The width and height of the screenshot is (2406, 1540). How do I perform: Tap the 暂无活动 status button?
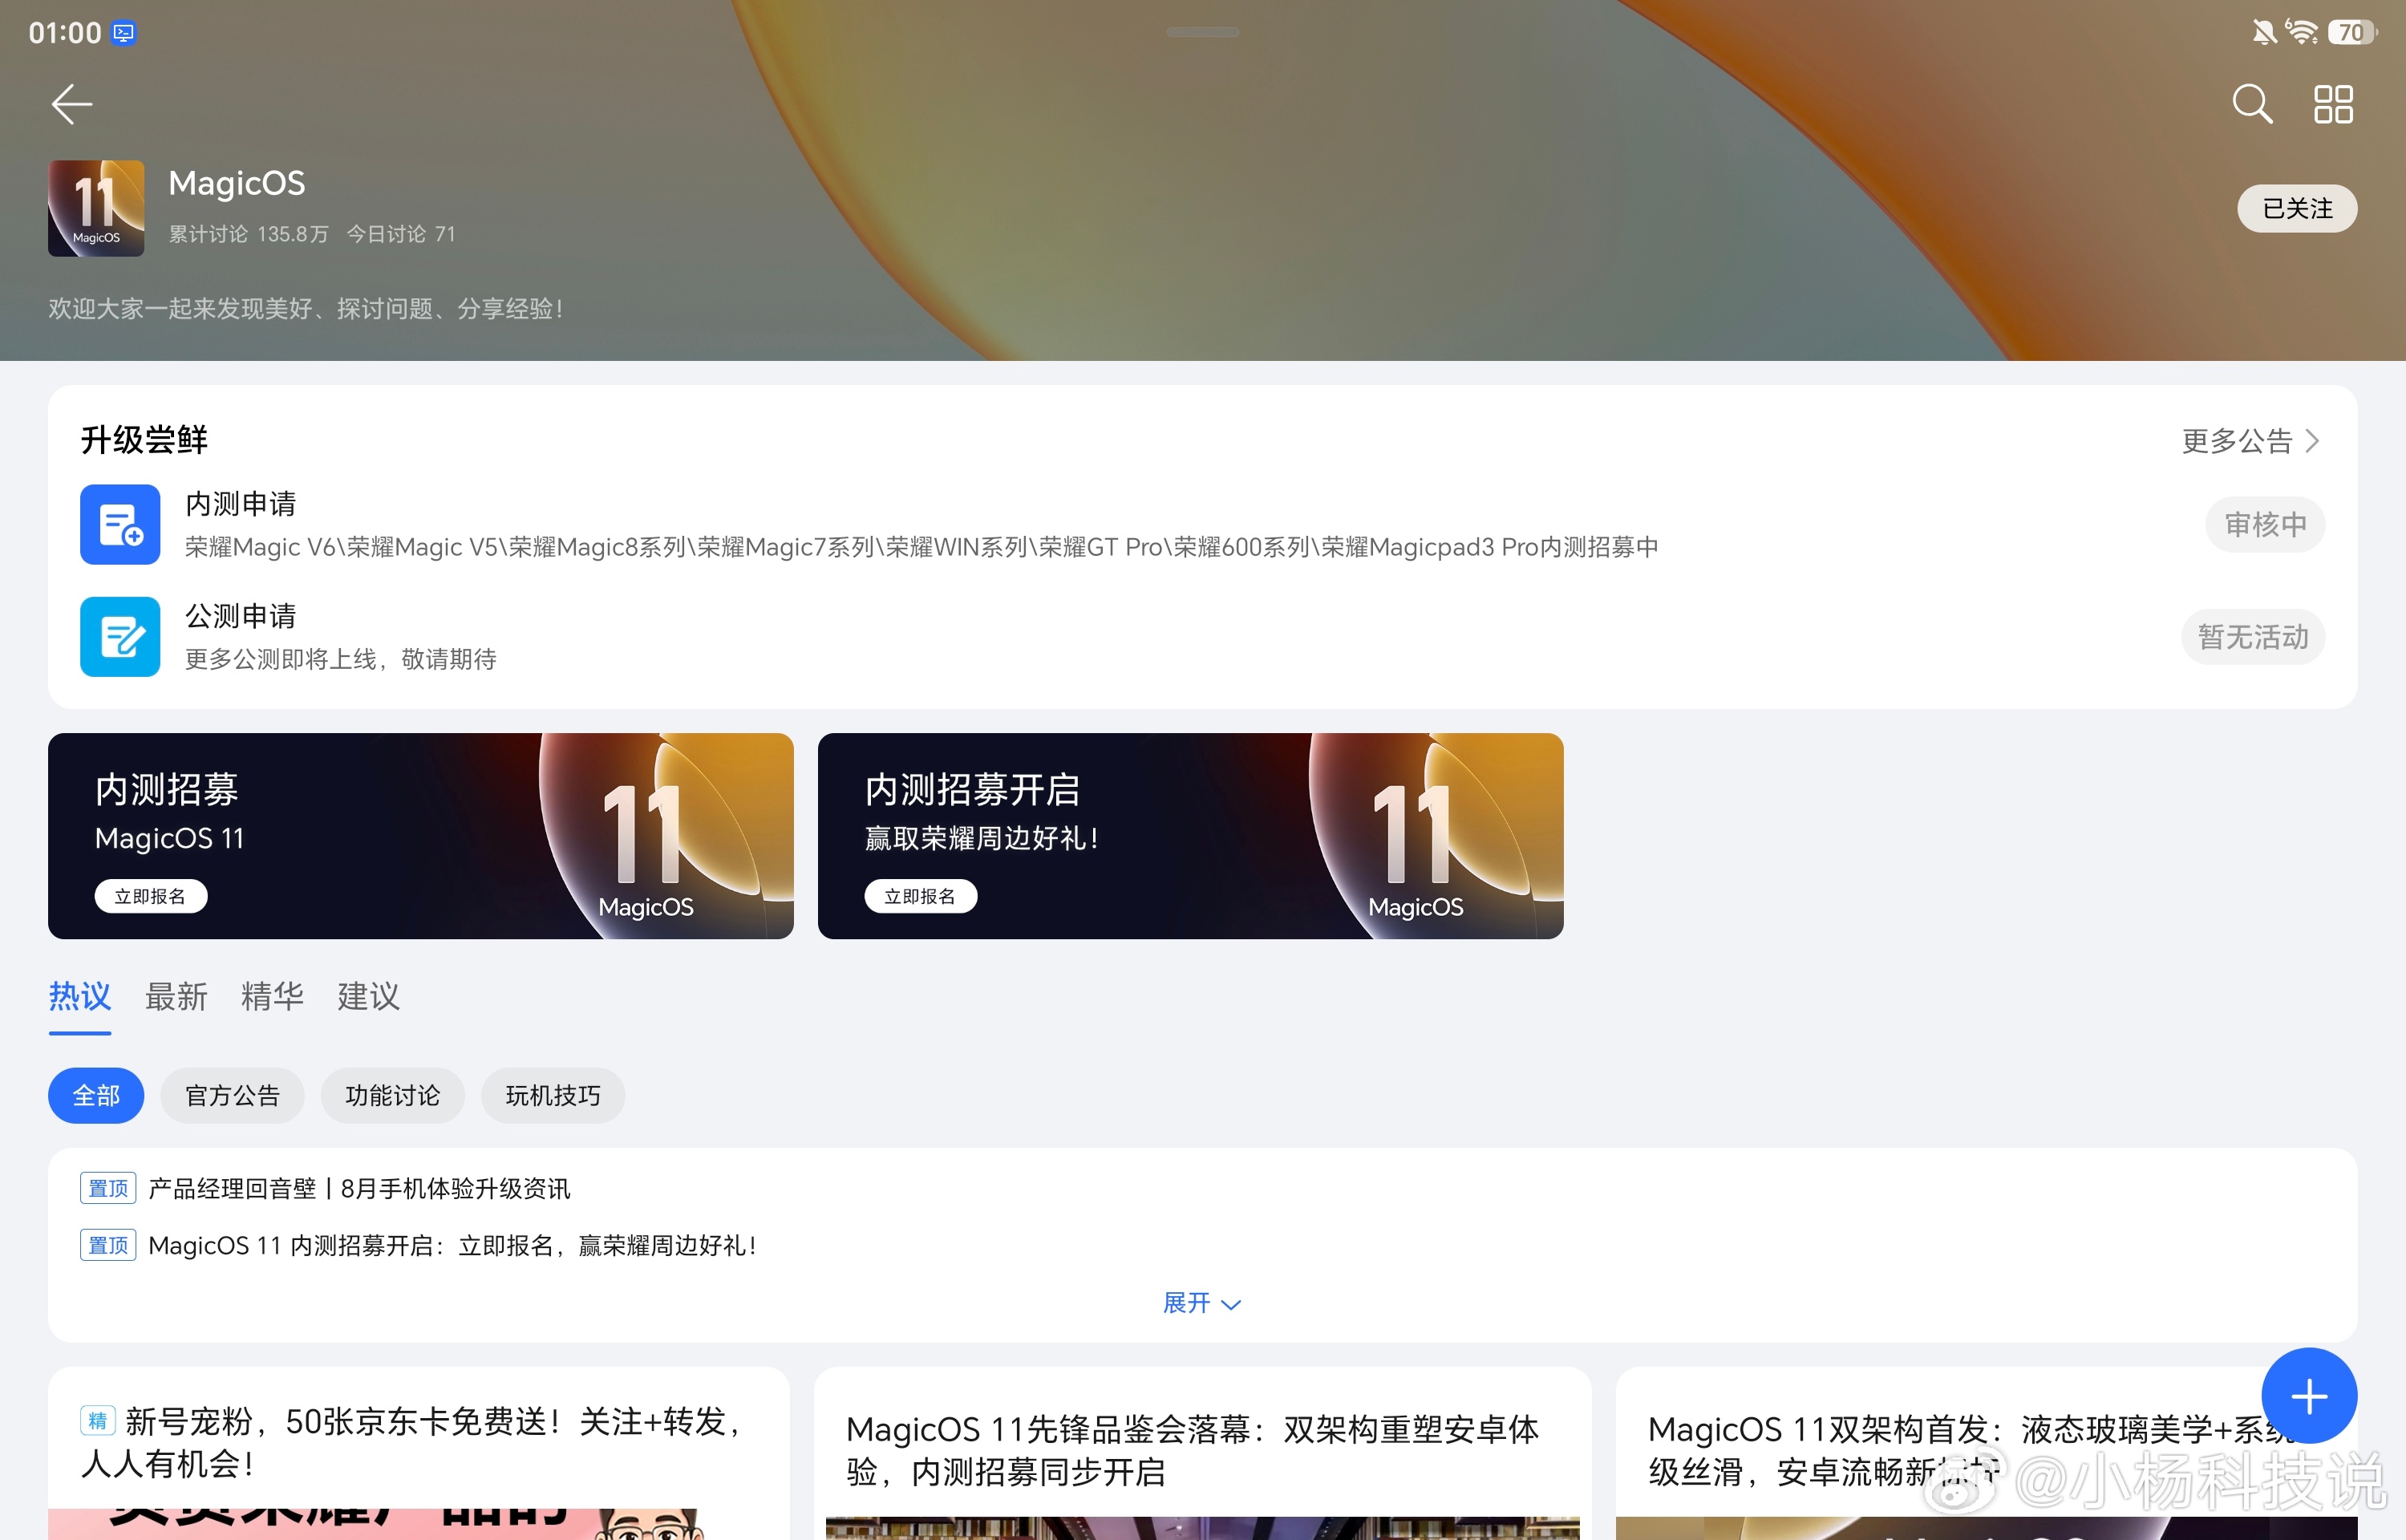[2253, 636]
